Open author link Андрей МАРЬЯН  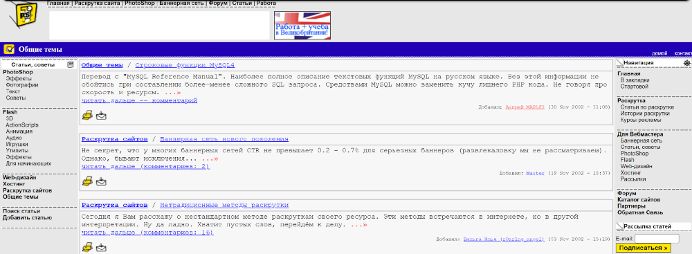(x=525, y=107)
